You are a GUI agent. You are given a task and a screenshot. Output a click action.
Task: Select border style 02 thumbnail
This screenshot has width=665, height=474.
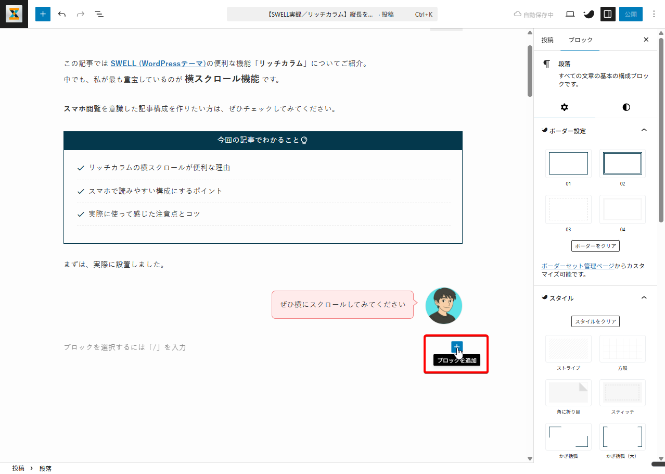[622, 164]
